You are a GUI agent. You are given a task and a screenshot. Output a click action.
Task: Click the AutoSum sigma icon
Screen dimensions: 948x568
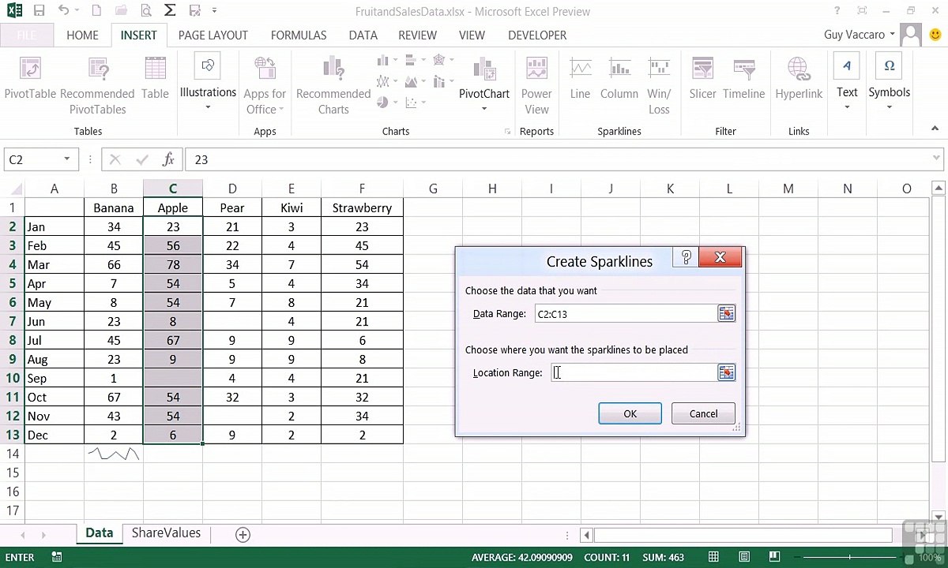tap(170, 11)
